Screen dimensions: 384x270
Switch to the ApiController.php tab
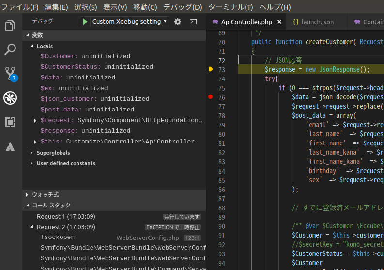pyautogui.click(x=246, y=22)
